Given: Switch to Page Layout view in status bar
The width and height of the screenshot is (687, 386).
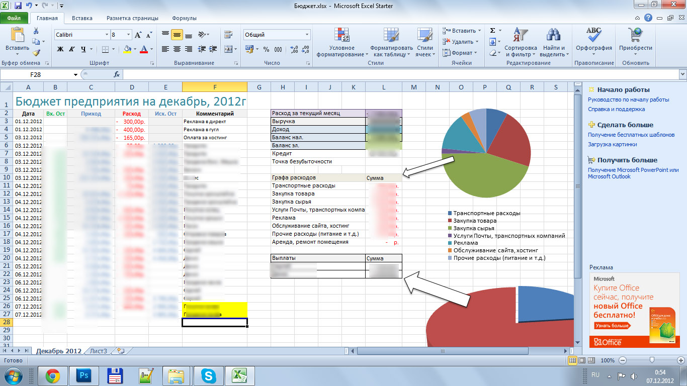Looking at the screenshot, I should [x=582, y=360].
